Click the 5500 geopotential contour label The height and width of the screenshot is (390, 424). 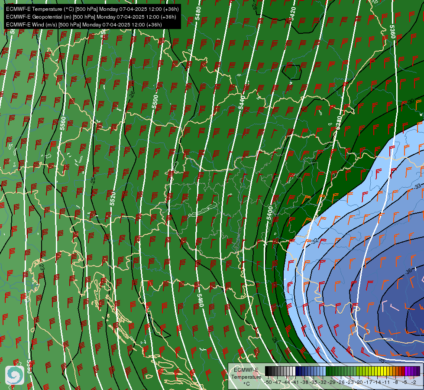click(155, 102)
